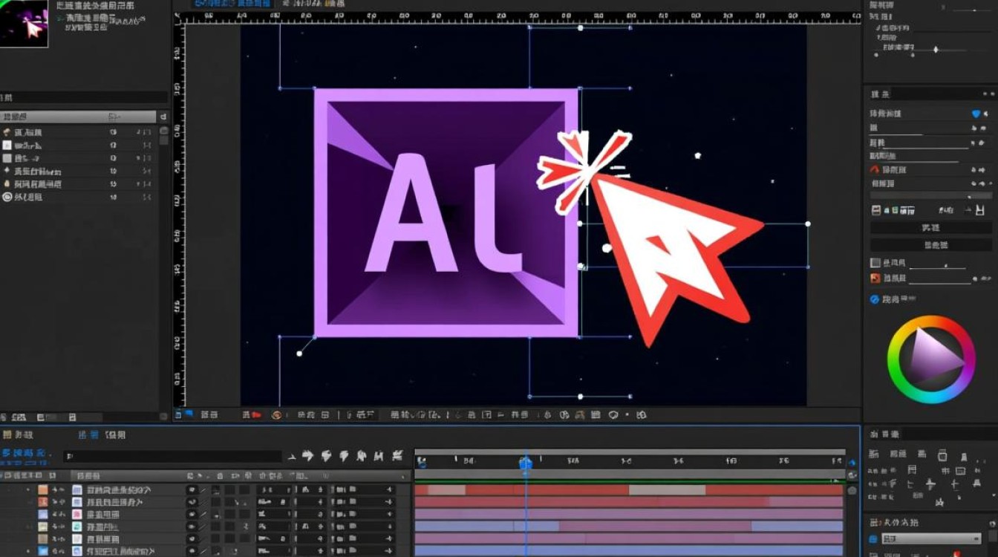
Task: Click the cream label of the fourth timeline layer
Action: (x=43, y=527)
